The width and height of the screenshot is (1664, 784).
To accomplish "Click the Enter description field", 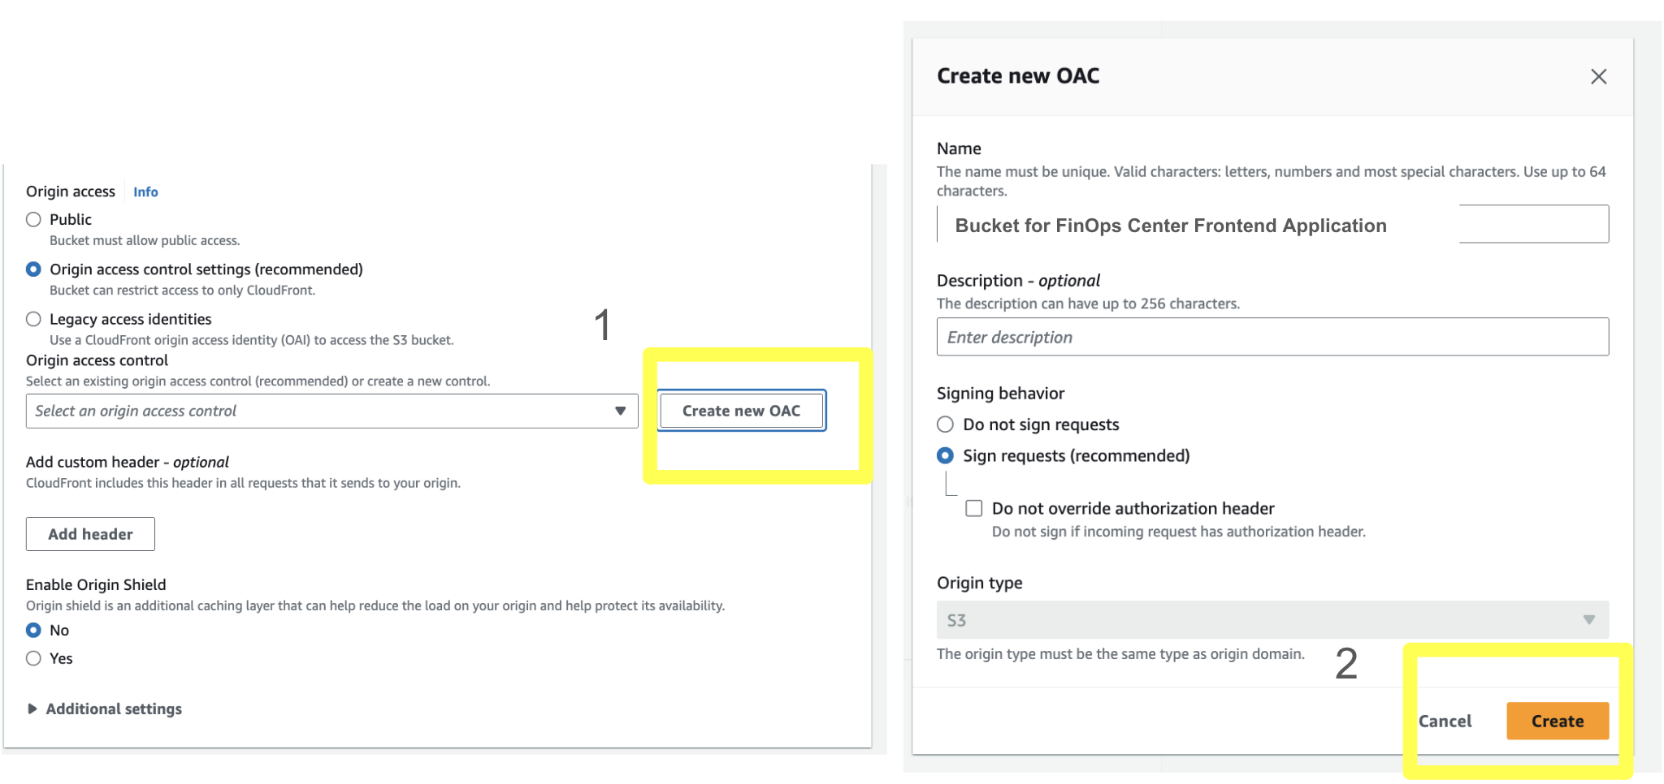I will (x=1272, y=337).
